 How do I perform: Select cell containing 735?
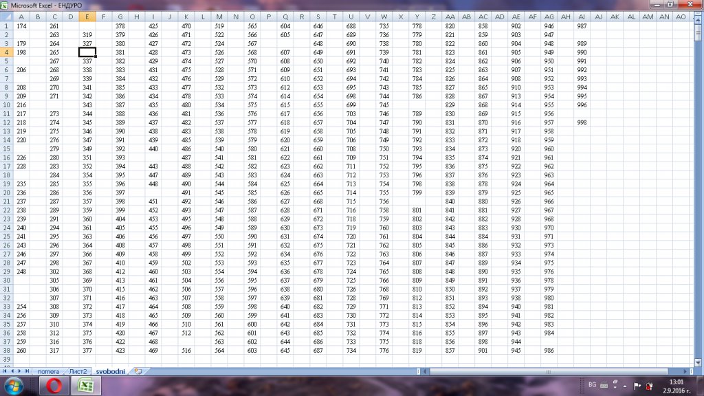pos(384,26)
